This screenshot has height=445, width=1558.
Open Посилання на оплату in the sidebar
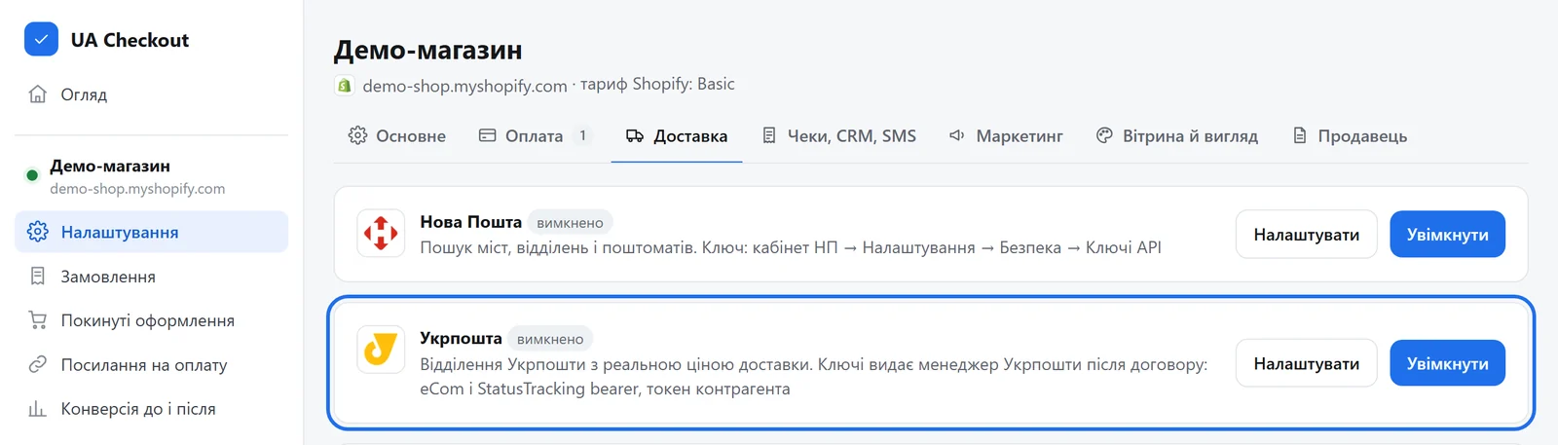click(x=151, y=364)
